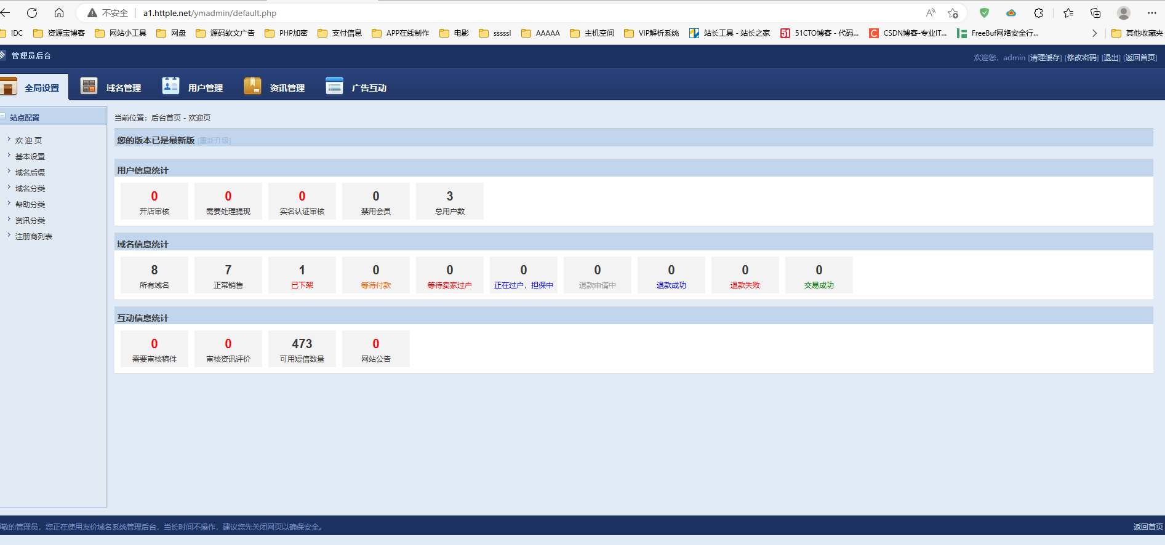The image size is (1165, 545).
Task: Click 返回首页 in top header
Action: coord(1140,58)
